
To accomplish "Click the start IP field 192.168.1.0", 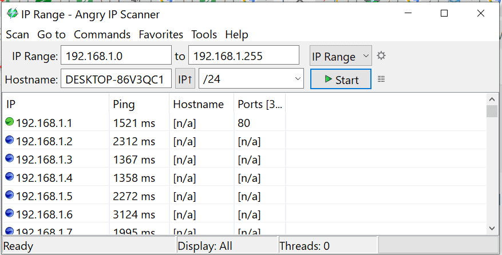I will click(116, 55).
